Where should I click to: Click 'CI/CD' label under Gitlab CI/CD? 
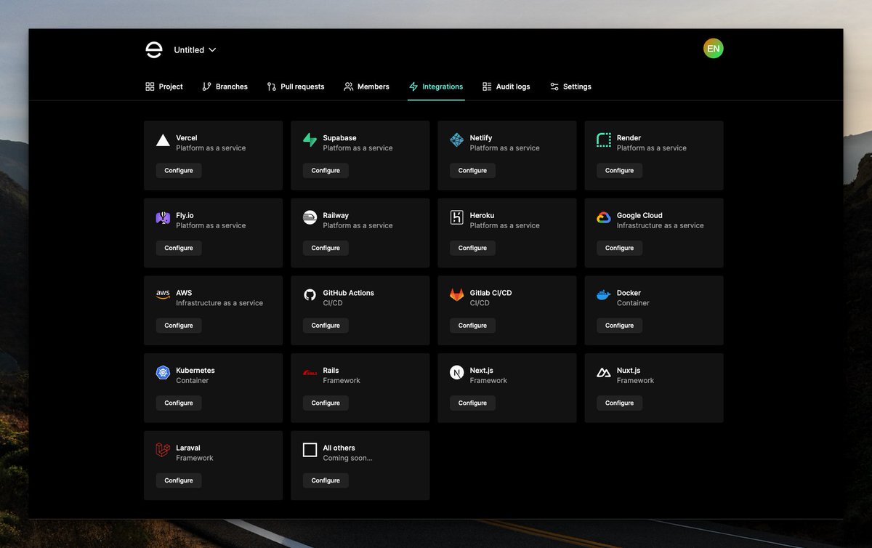480,303
